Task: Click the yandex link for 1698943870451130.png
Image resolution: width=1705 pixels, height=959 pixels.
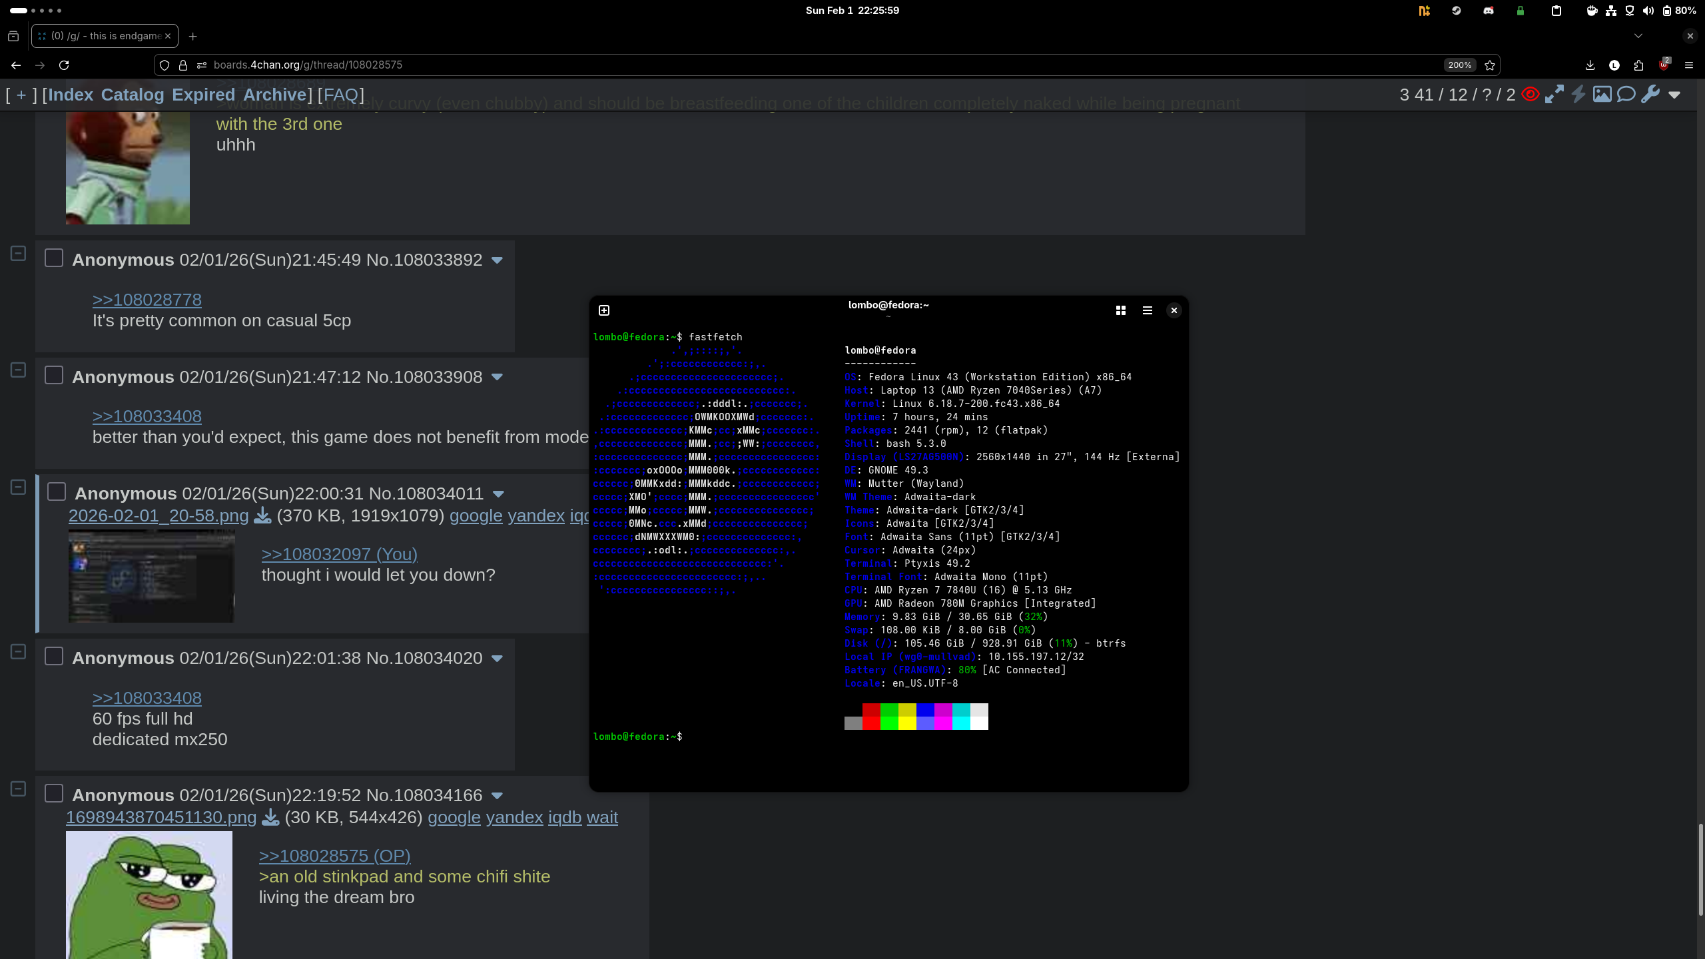Action: 514,818
